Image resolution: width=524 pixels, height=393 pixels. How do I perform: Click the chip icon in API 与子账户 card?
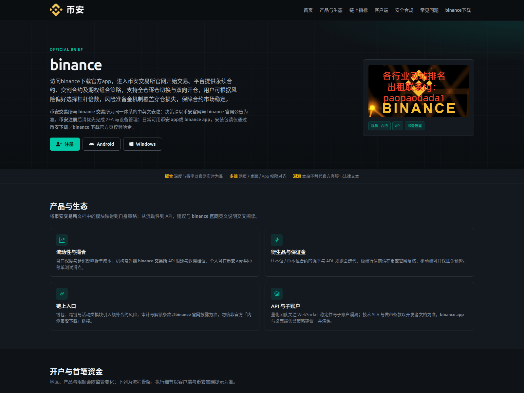click(277, 294)
